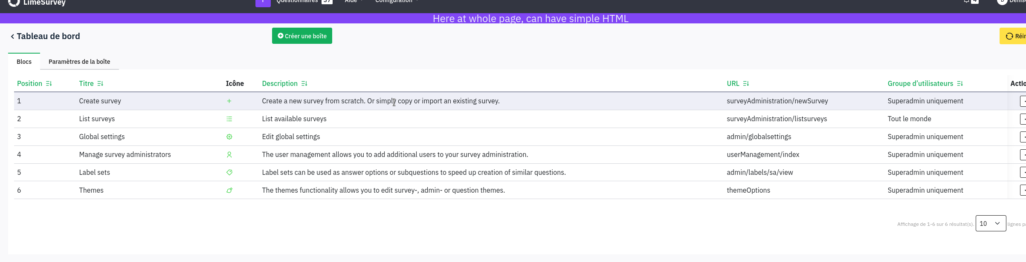Click the user icon for Manage survey administrators
This screenshot has height=262, width=1026.
pyautogui.click(x=229, y=155)
